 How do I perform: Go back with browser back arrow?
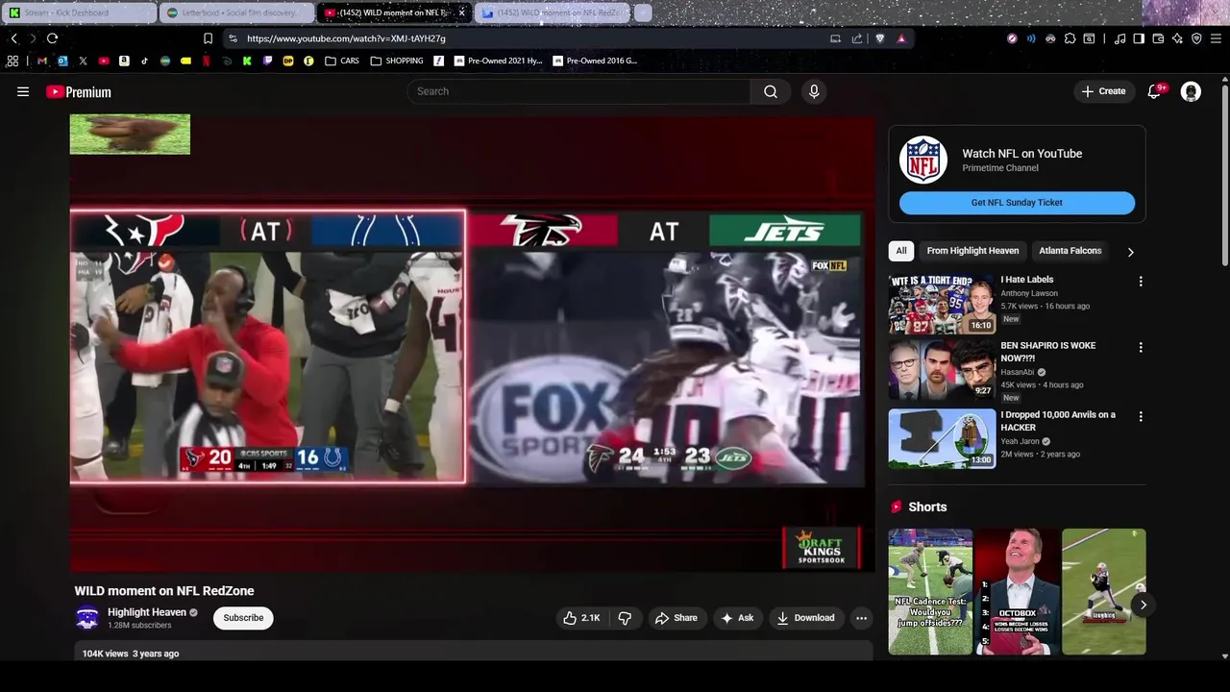(13, 38)
